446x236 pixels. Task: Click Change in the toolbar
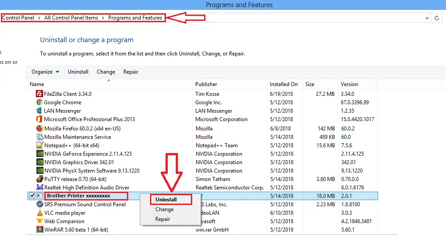(x=106, y=72)
